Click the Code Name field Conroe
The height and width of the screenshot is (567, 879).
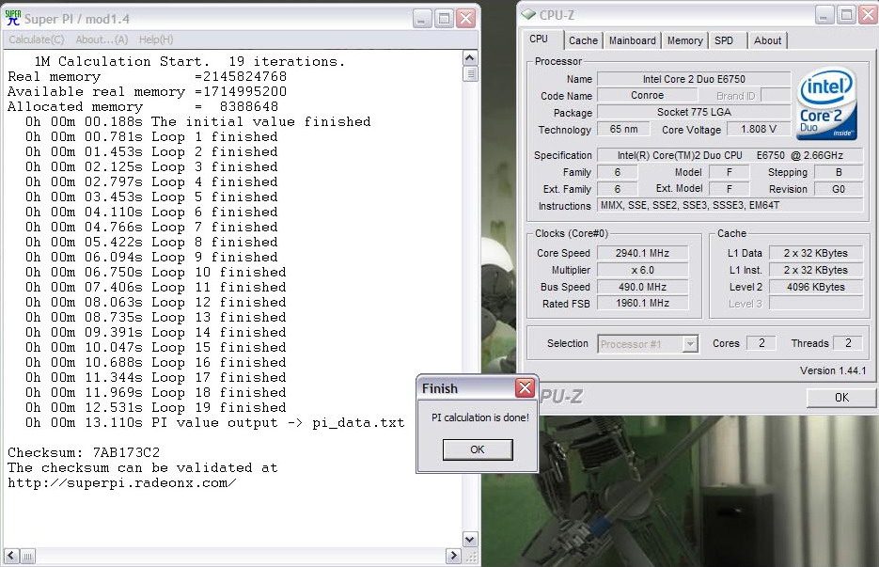tap(648, 95)
